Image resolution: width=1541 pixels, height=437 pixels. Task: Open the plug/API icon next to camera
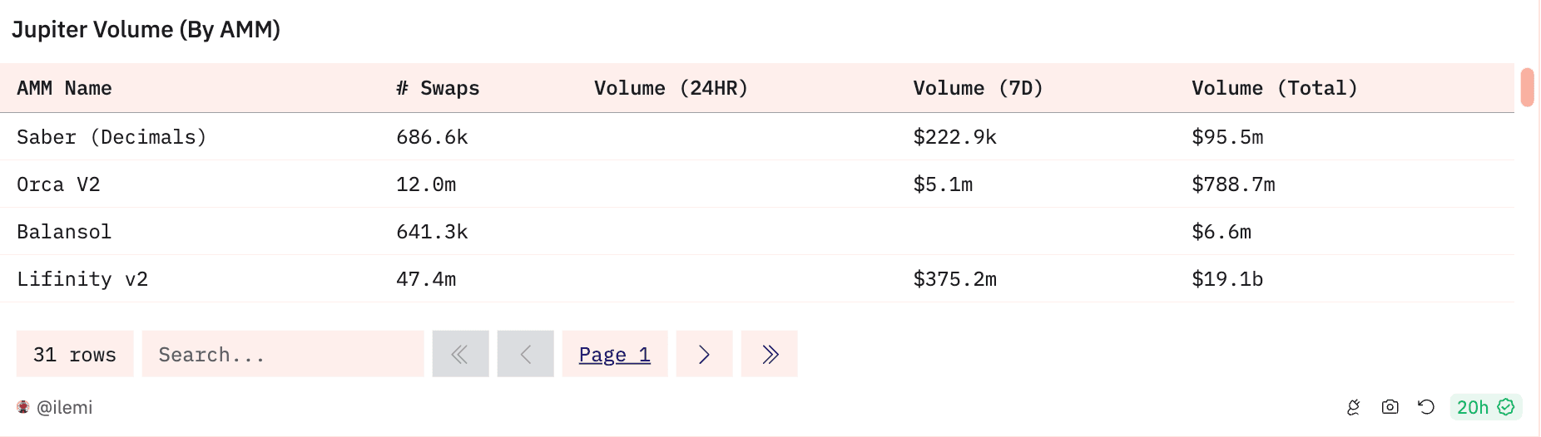click(1354, 407)
